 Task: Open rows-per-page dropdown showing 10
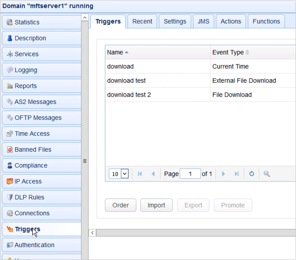click(x=119, y=174)
